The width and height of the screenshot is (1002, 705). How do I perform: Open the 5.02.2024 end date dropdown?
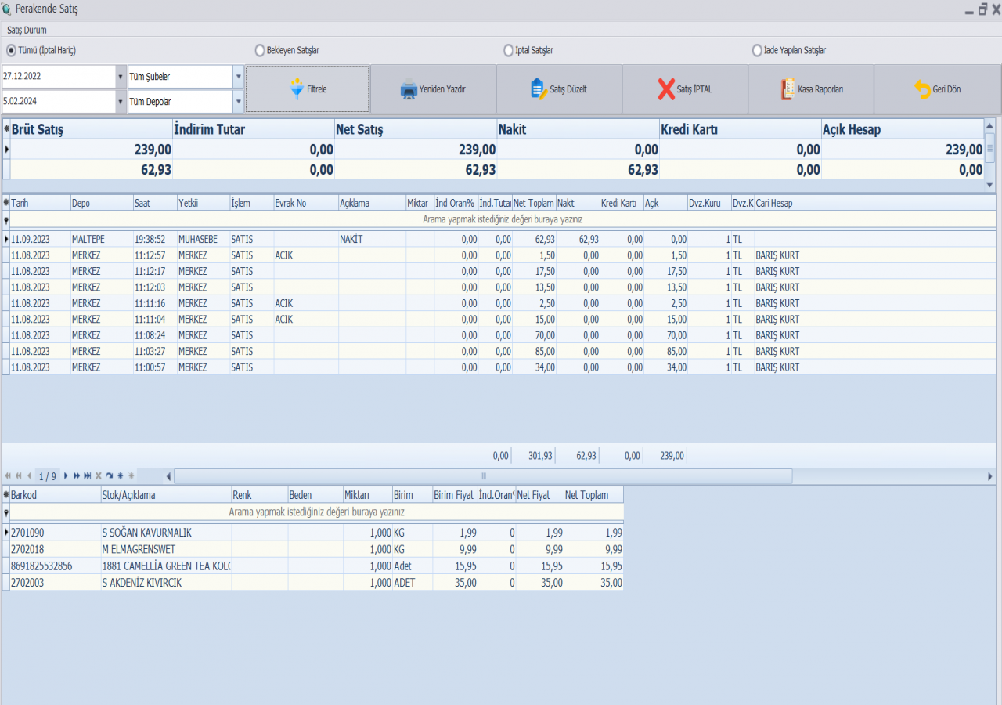(x=121, y=102)
